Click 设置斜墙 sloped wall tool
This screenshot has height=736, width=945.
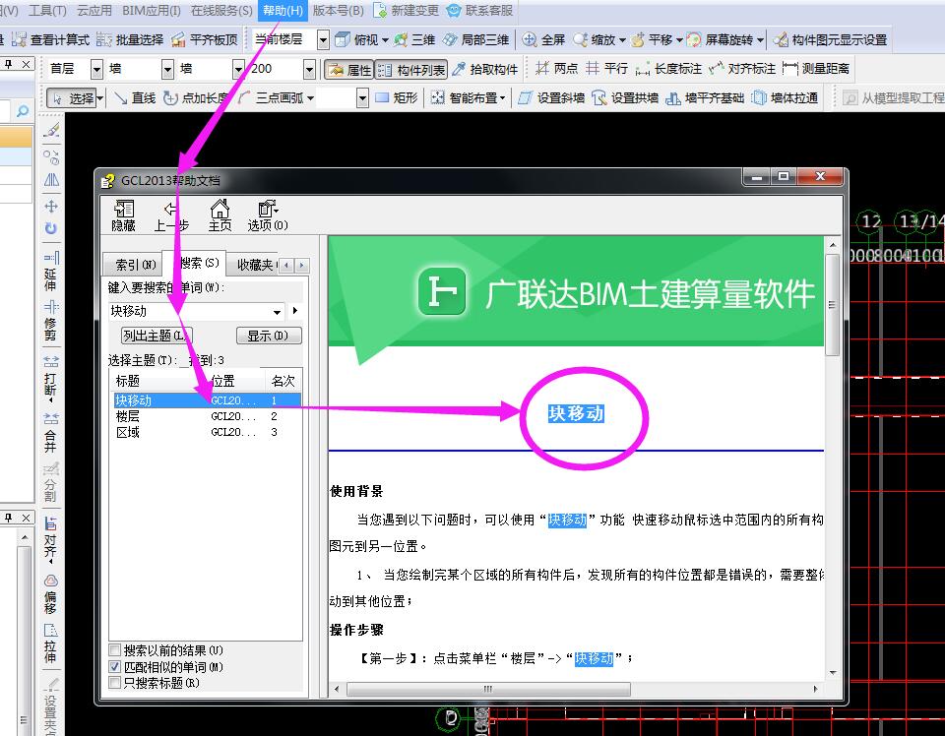coord(551,97)
